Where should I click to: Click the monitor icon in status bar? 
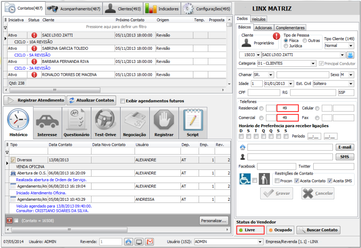click(139, 242)
